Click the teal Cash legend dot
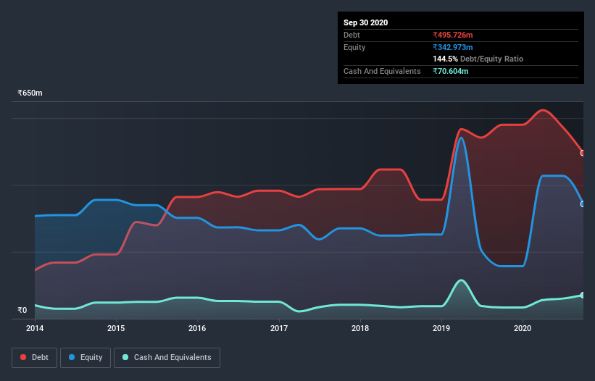This screenshot has width=595, height=381. [125, 357]
